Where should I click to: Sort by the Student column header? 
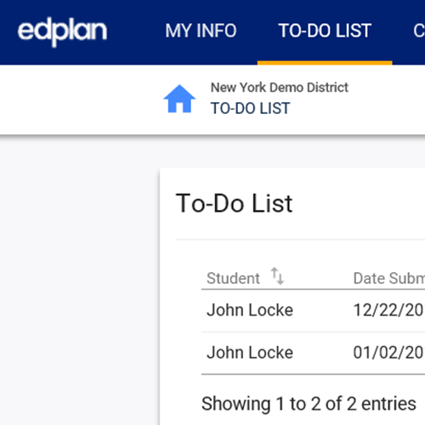coord(233,278)
